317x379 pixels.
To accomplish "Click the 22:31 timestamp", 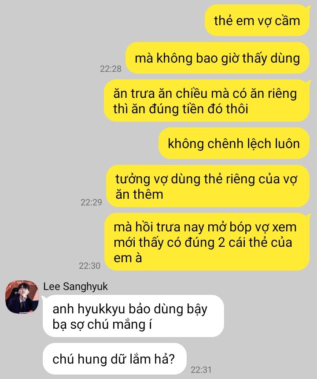I will (x=201, y=370).
